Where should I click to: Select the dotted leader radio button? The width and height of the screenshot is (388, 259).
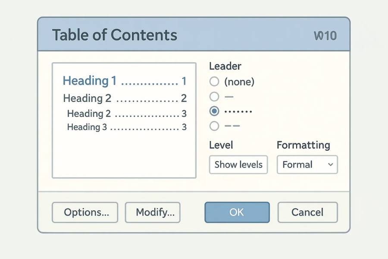point(214,111)
